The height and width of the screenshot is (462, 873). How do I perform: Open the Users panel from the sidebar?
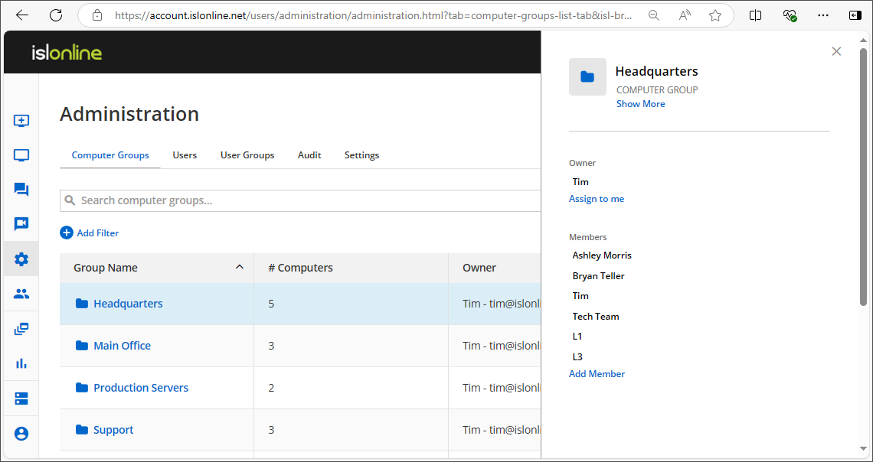point(21,293)
